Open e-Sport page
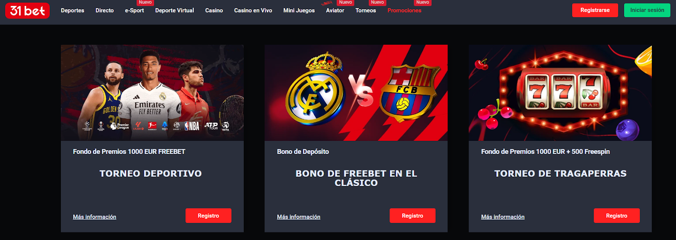 pos(134,11)
